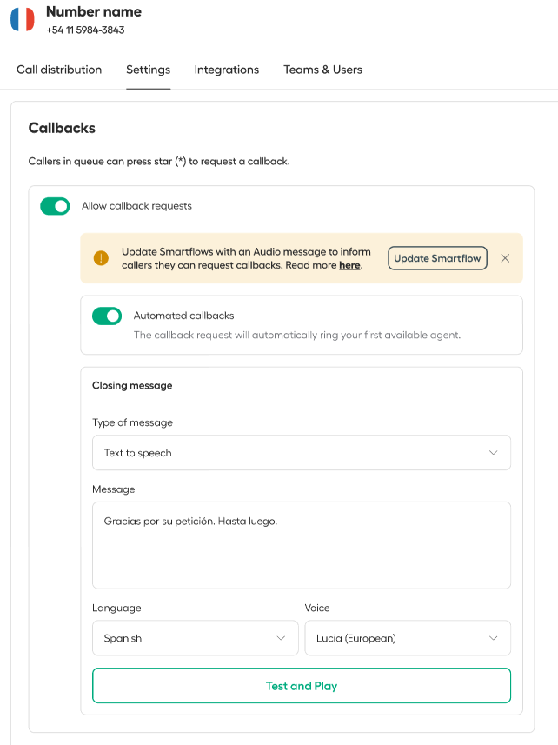Open the Text to speech dropdown
Image resolution: width=558 pixels, height=745 pixels.
click(x=302, y=453)
